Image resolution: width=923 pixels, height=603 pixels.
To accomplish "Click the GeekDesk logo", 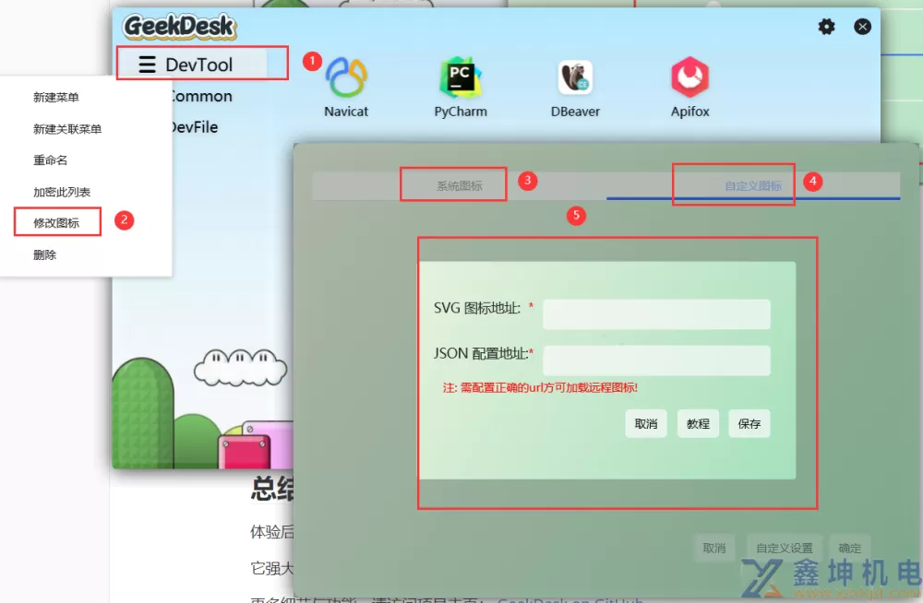I will tap(180, 27).
